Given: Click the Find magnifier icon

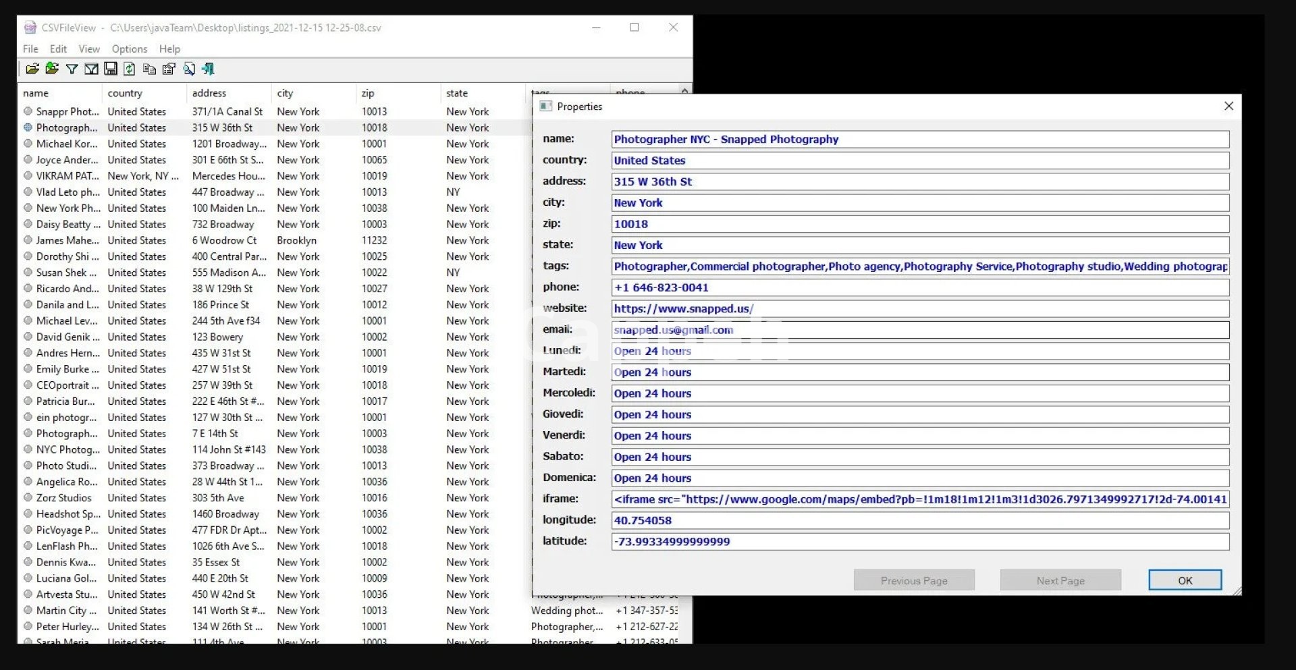Looking at the screenshot, I should (189, 69).
